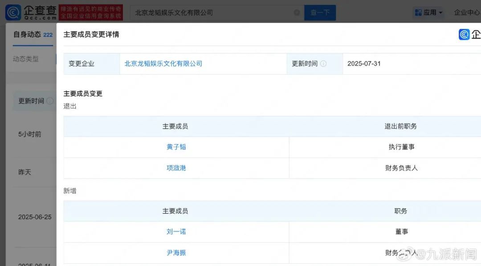481x266 pixels.
Task: Click the info icon in the left 更新时间 header
Action: [x=50, y=101]
